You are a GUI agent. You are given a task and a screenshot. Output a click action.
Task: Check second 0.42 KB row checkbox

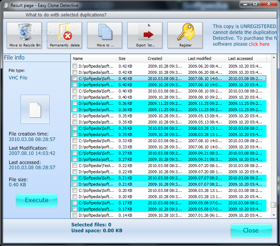coord(75,72)
